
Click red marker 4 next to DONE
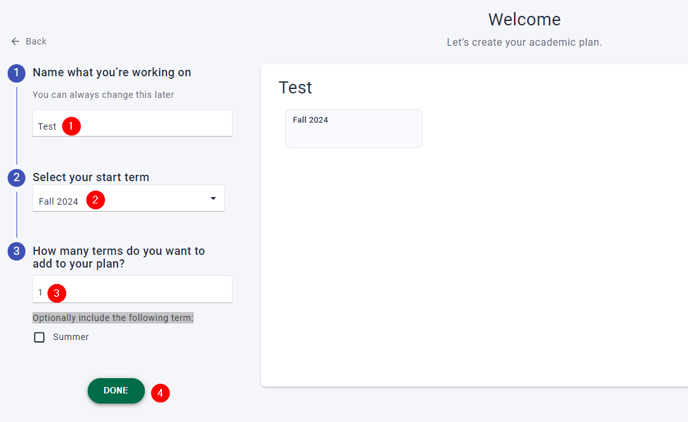[160, 393]
